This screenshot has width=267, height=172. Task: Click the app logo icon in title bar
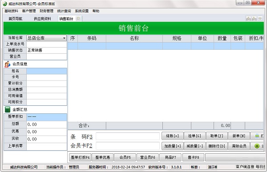5,4
